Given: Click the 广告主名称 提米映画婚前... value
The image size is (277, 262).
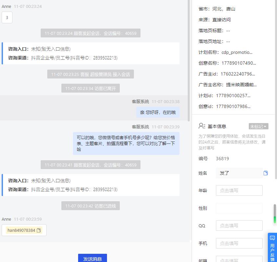Looking at the screenshot, I should click(241, 85).
